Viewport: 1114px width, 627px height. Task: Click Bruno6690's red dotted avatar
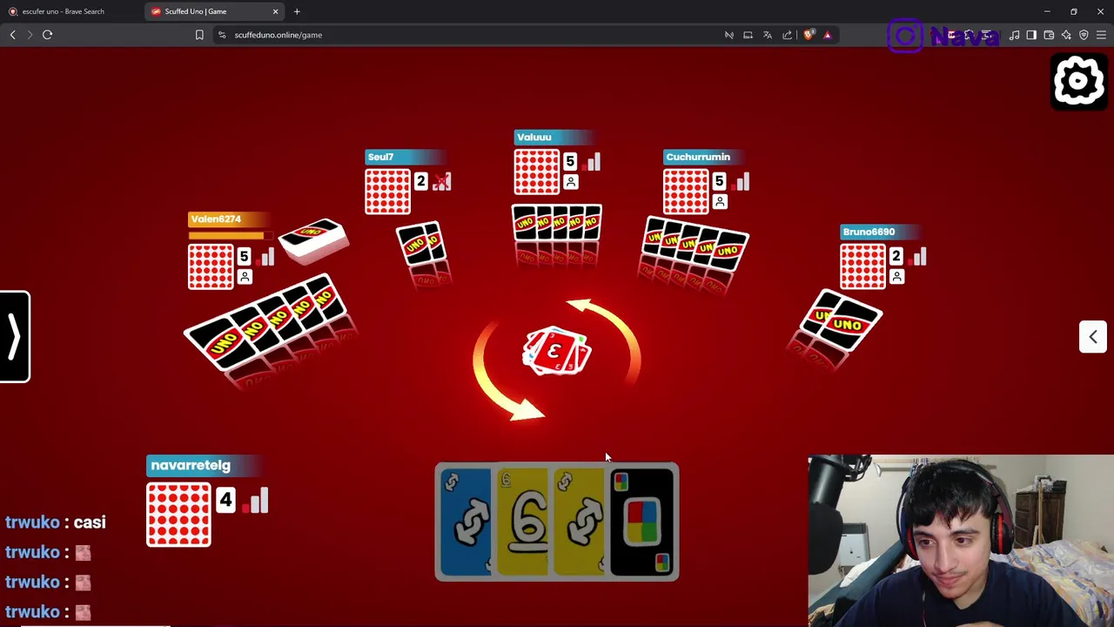pos(862,266)
